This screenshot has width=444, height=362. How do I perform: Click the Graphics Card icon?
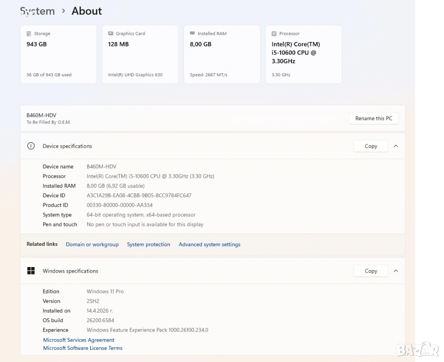(x=111, y=34)
